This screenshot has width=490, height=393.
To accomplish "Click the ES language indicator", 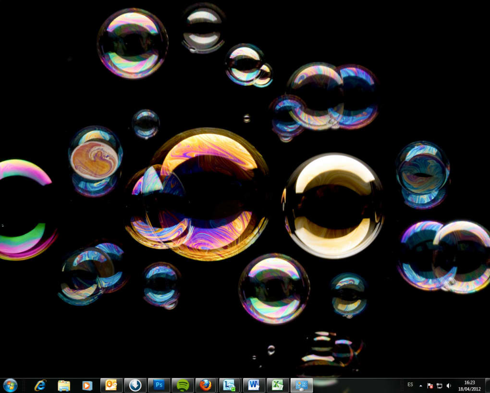I will tap(410, 384).
